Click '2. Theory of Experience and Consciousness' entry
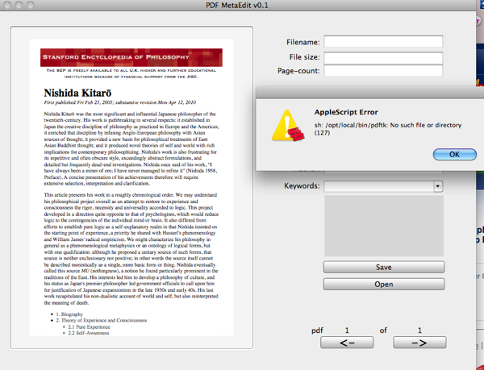 [102, 320]
